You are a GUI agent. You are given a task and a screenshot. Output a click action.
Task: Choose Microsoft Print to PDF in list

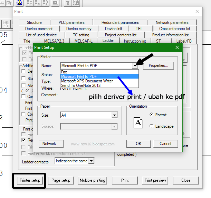tap(99, 76)
